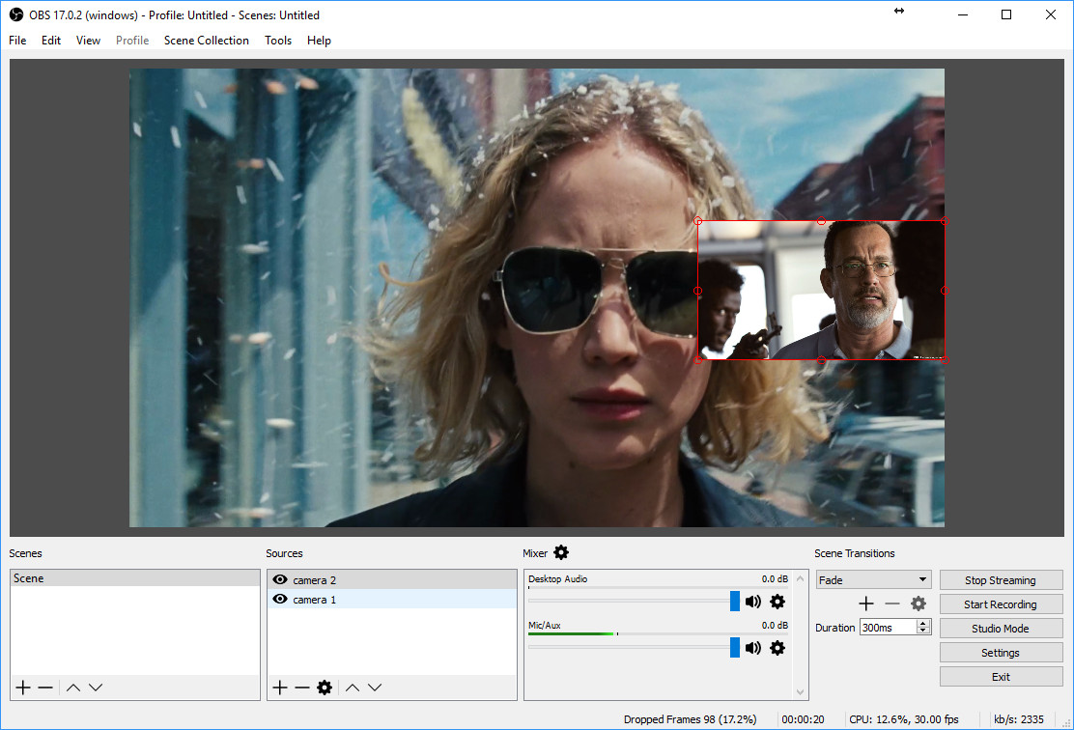The width and height of the screenshot is (1074, 730).
Task: Open the Profile menu
Action: [132, 41]
